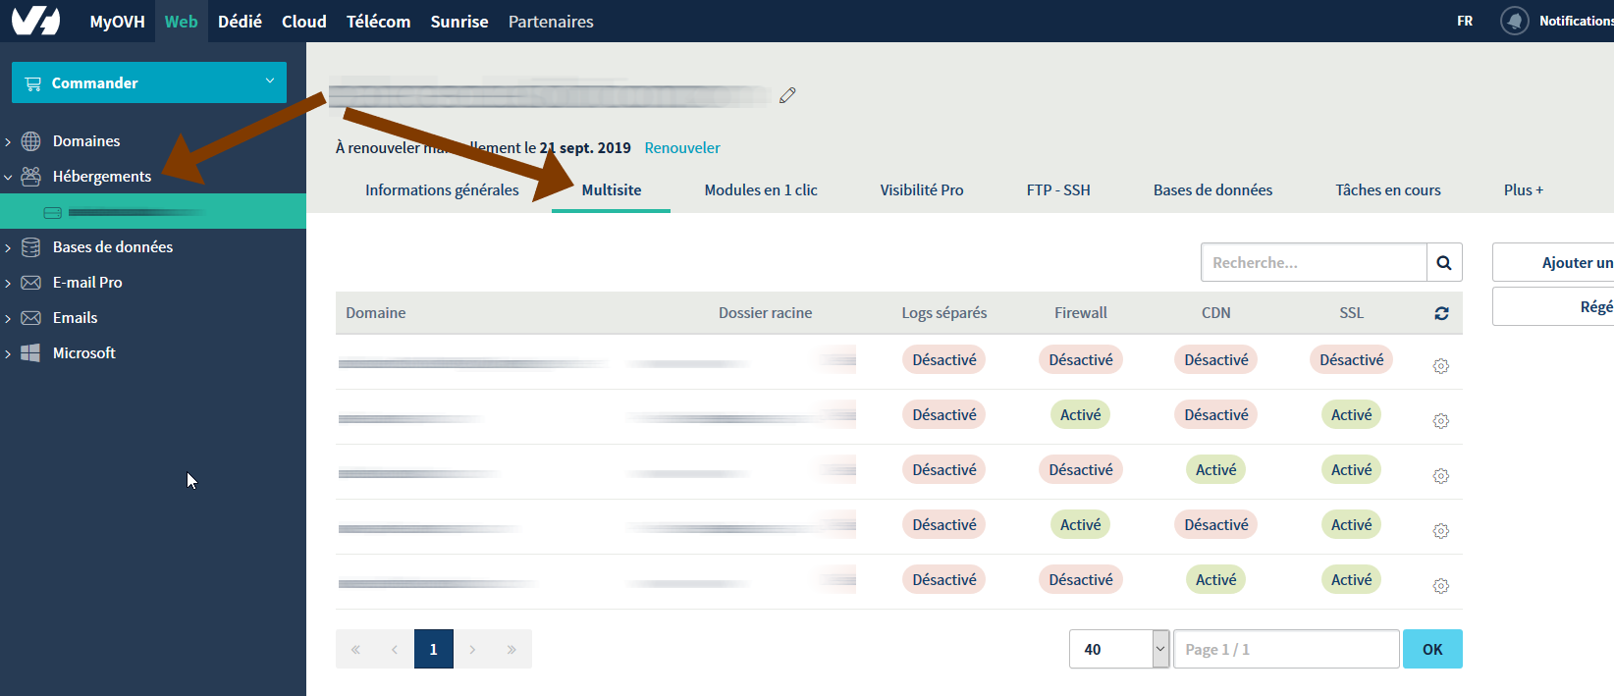Click the cart icon on Commander

point(33,83)
